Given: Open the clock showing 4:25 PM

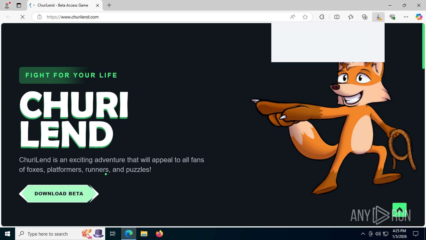Looking at the screenshot, I should 399,234.
